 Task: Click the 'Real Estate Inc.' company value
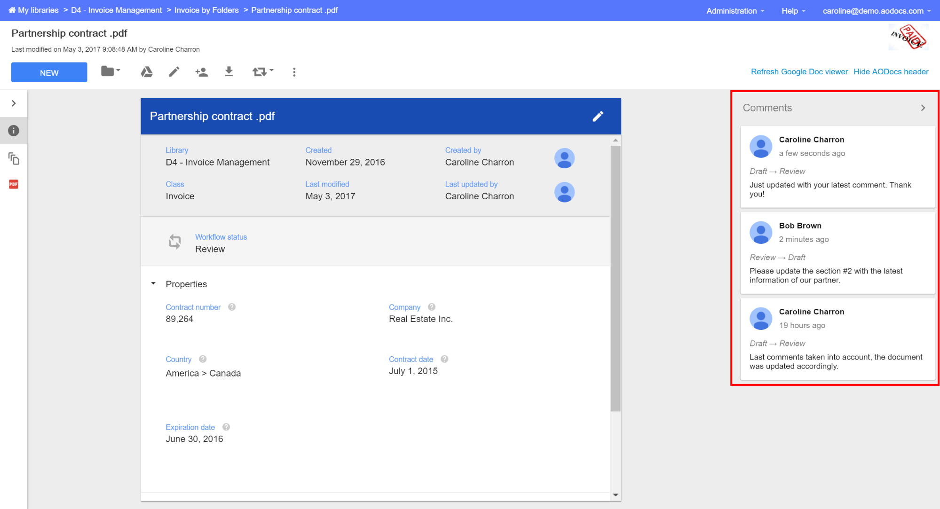click(x=421, y=319)
